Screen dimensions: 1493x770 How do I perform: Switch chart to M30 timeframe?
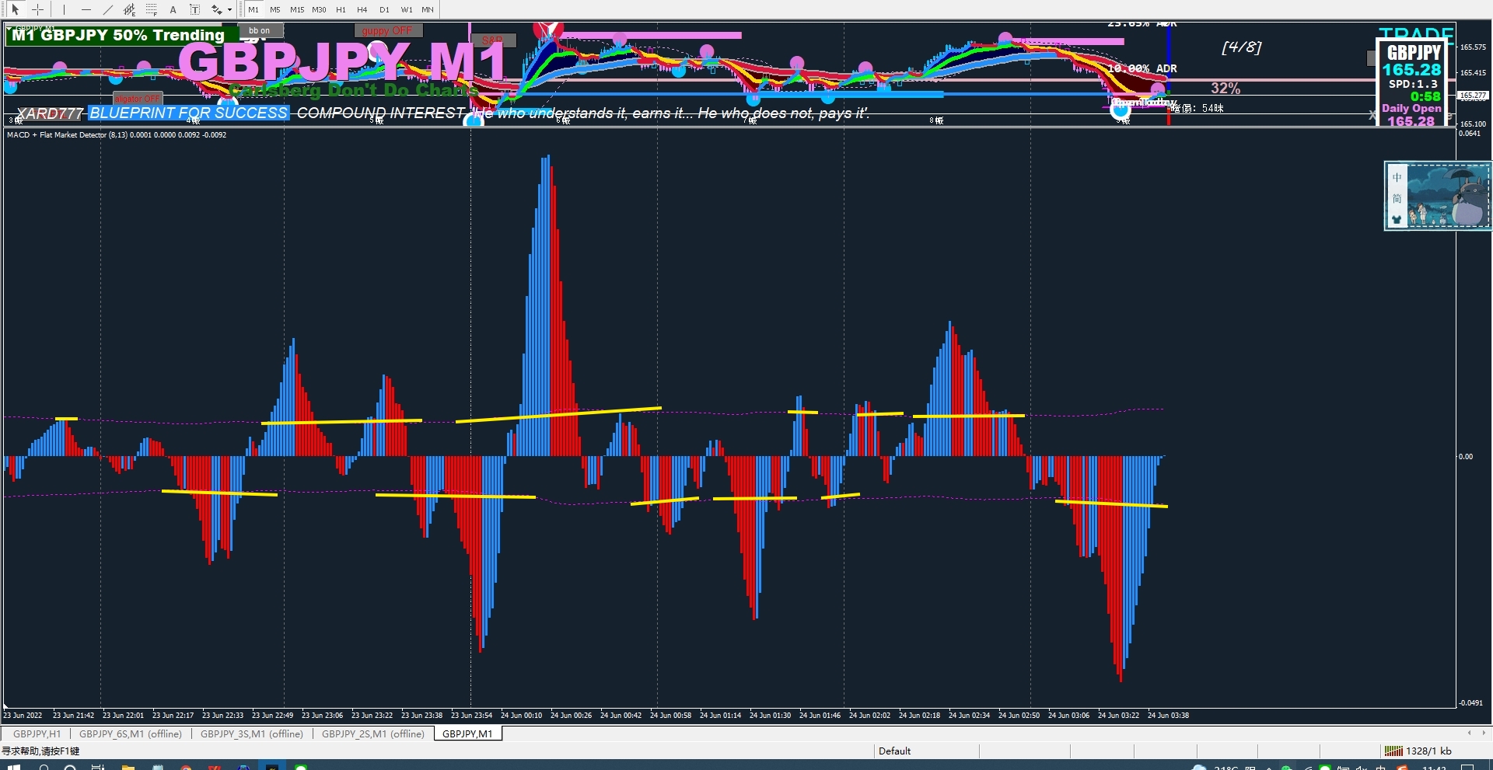319,9
